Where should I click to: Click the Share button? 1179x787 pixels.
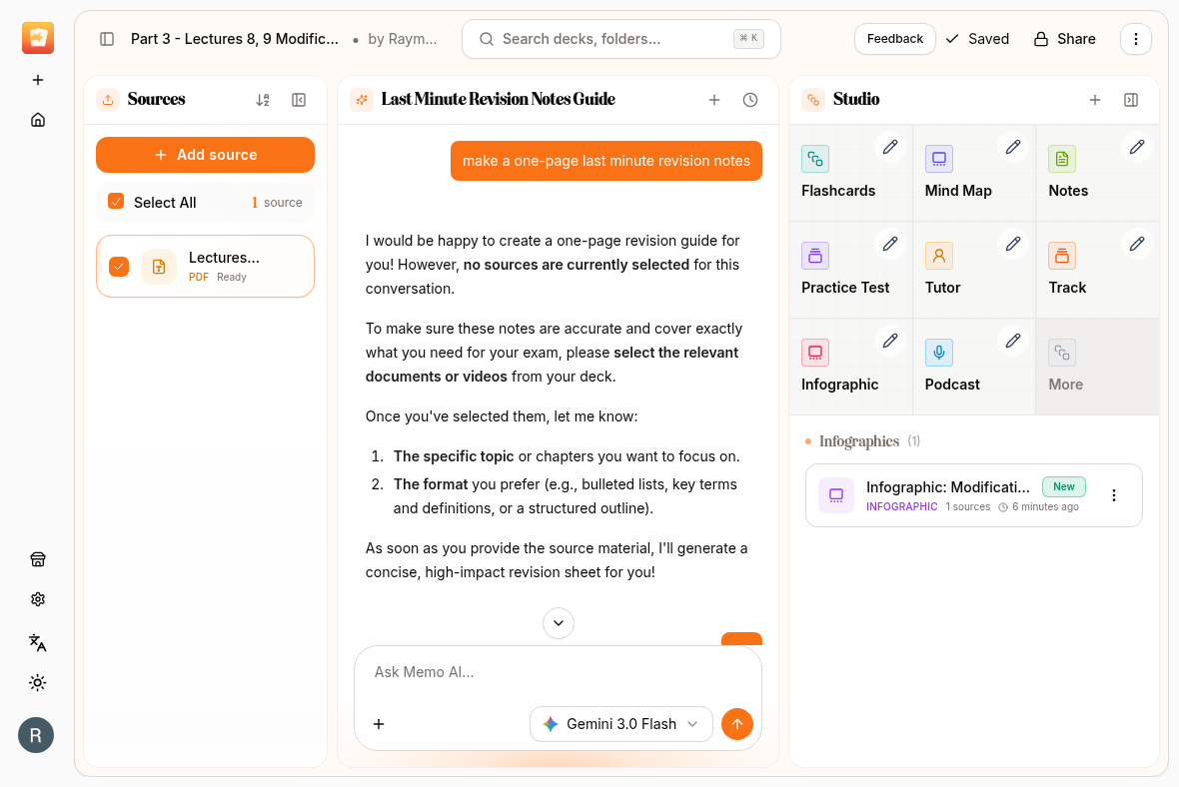(1064, 39)
